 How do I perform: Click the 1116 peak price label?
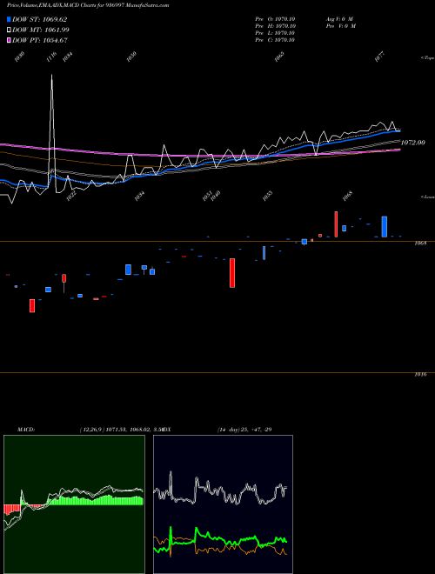(51, 57)
